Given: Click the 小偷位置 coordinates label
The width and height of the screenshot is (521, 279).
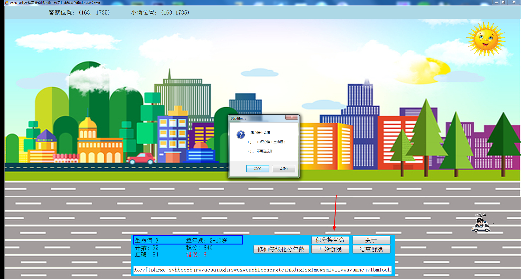Looking at the screenshot, I should pyautogui.click(x=160, y=13).
